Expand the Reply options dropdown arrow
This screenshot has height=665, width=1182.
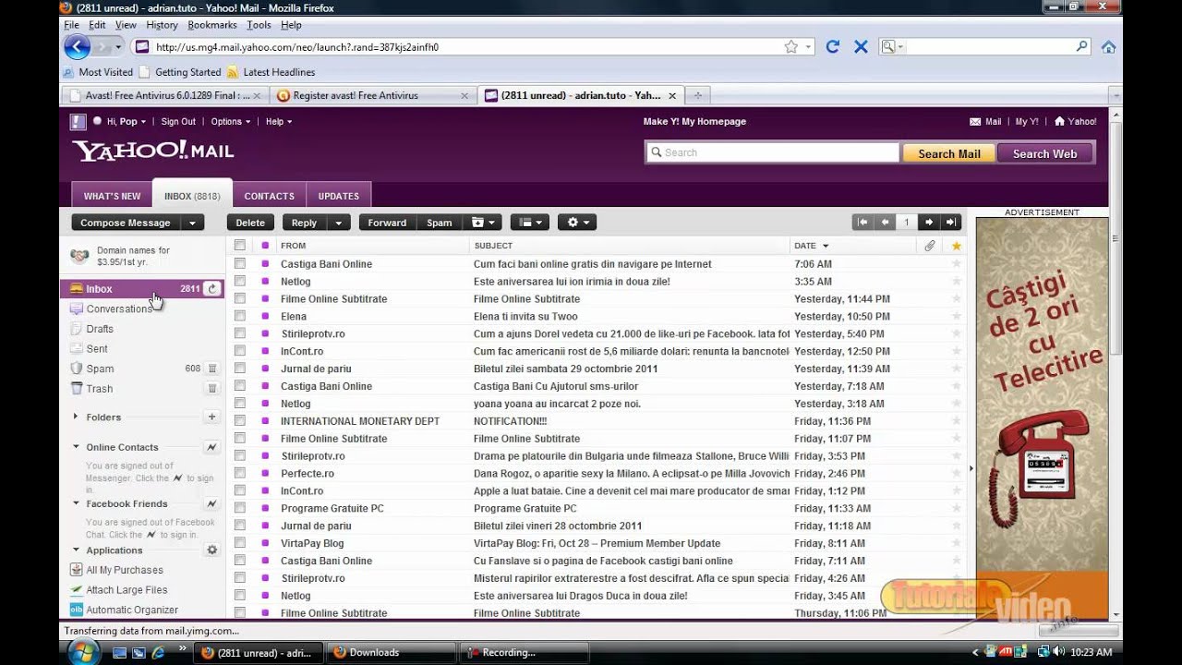pos(338,223)
